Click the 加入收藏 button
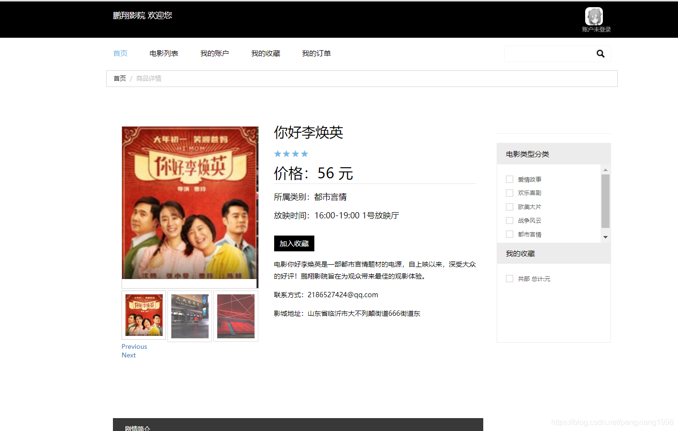678x431 pixels. [x=294, y=243]
